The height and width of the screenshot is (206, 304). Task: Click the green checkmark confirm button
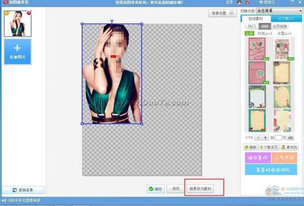click(155, 189)
